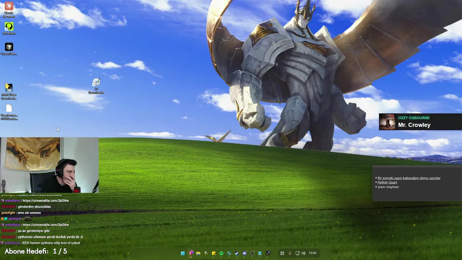Open the YT Downloader desktop shortcut
The width and height of the screenshot is (462, 260).
96,86
